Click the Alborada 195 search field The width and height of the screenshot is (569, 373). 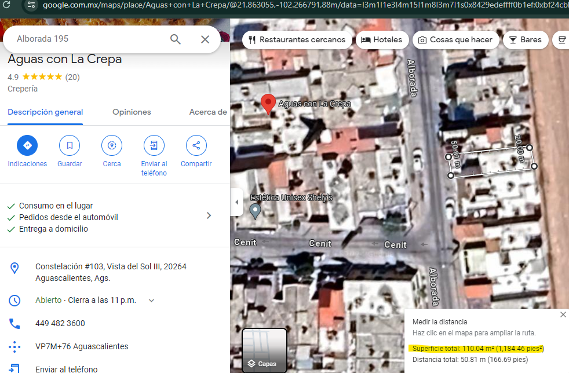87,39
